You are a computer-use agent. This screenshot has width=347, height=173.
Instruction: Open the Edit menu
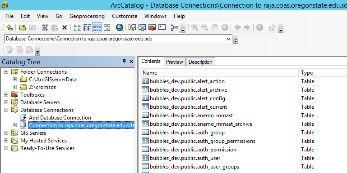click(25, 16)
